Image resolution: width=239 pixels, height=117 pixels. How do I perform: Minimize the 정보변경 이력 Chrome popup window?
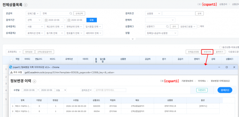219,67
